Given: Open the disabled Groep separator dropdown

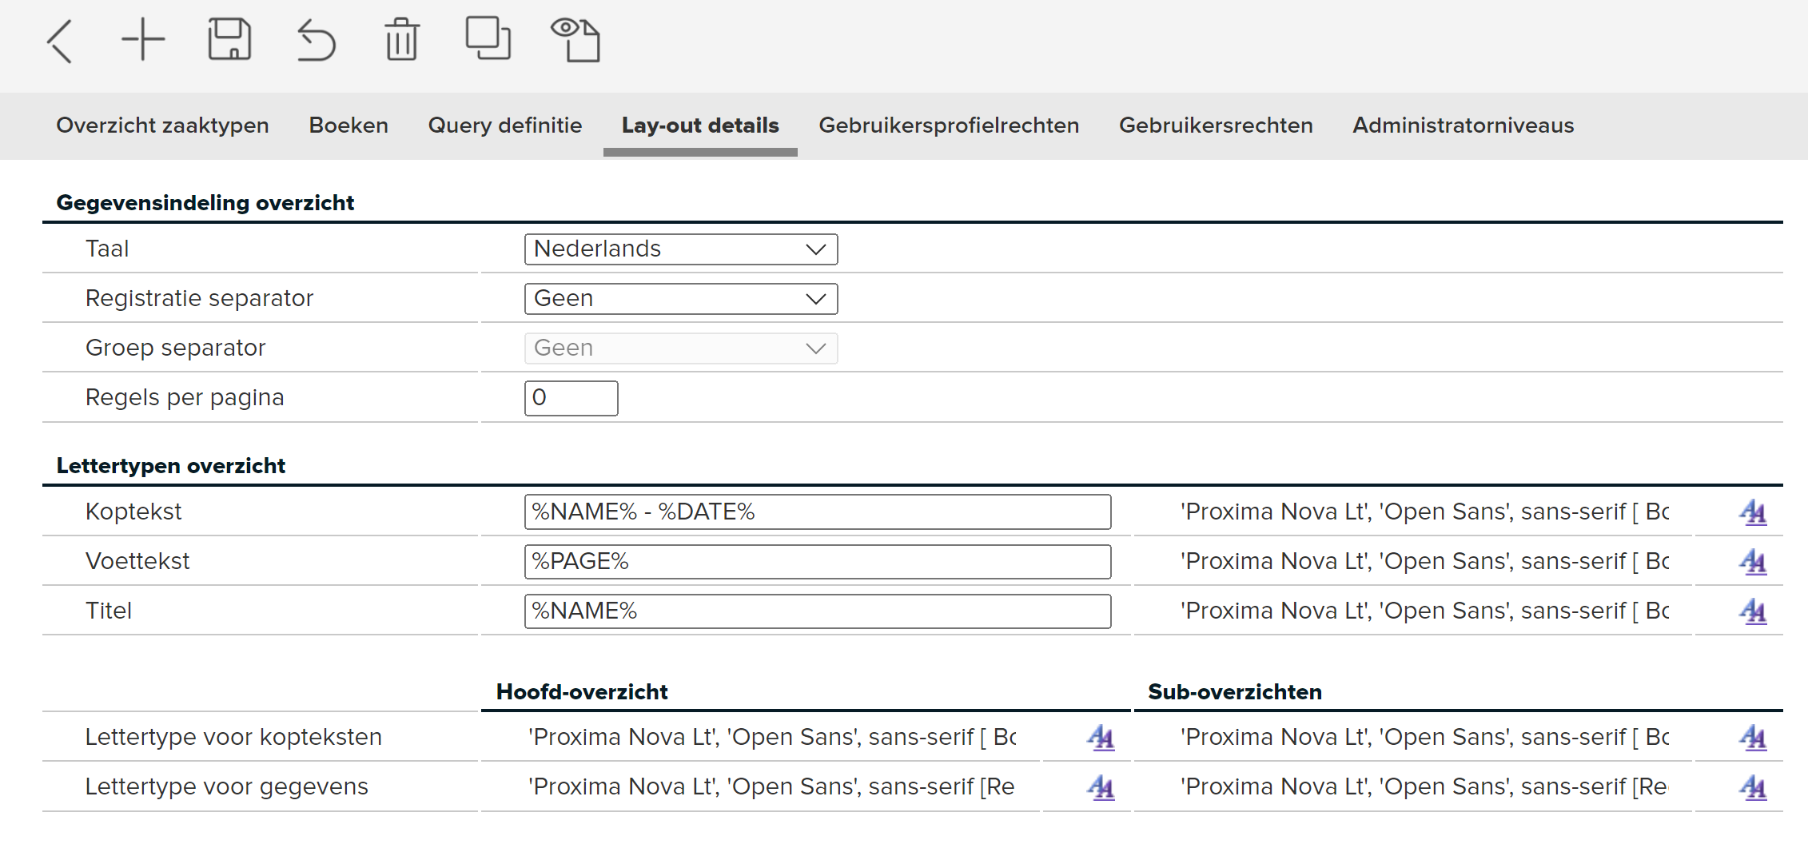Looking at the screenshot, I should pos(681,348).
